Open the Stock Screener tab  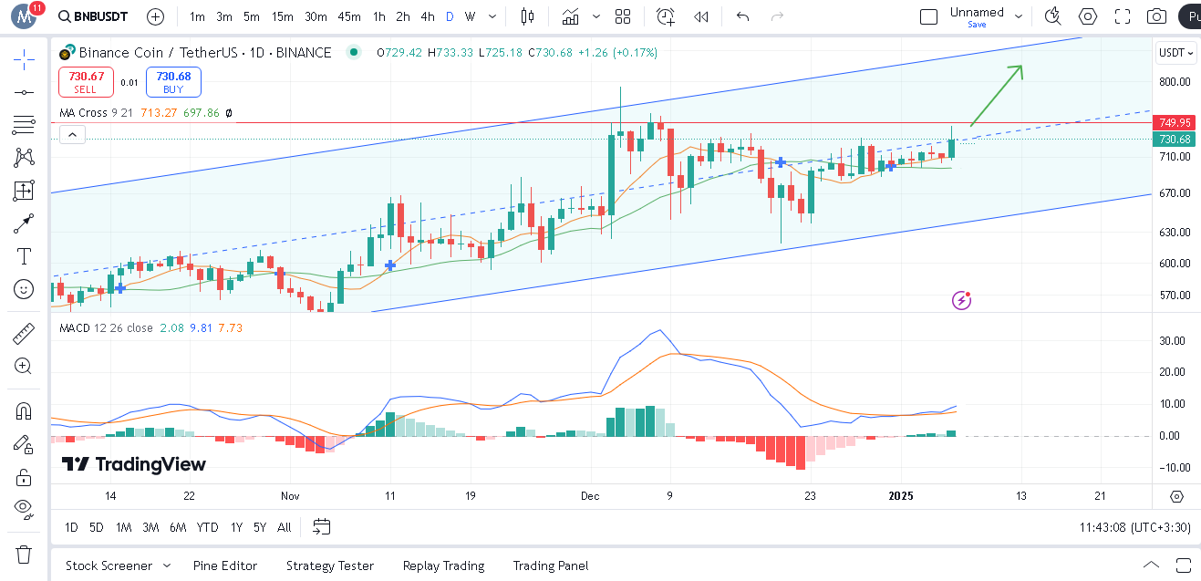pyautogui.click(x=109, y=565)
